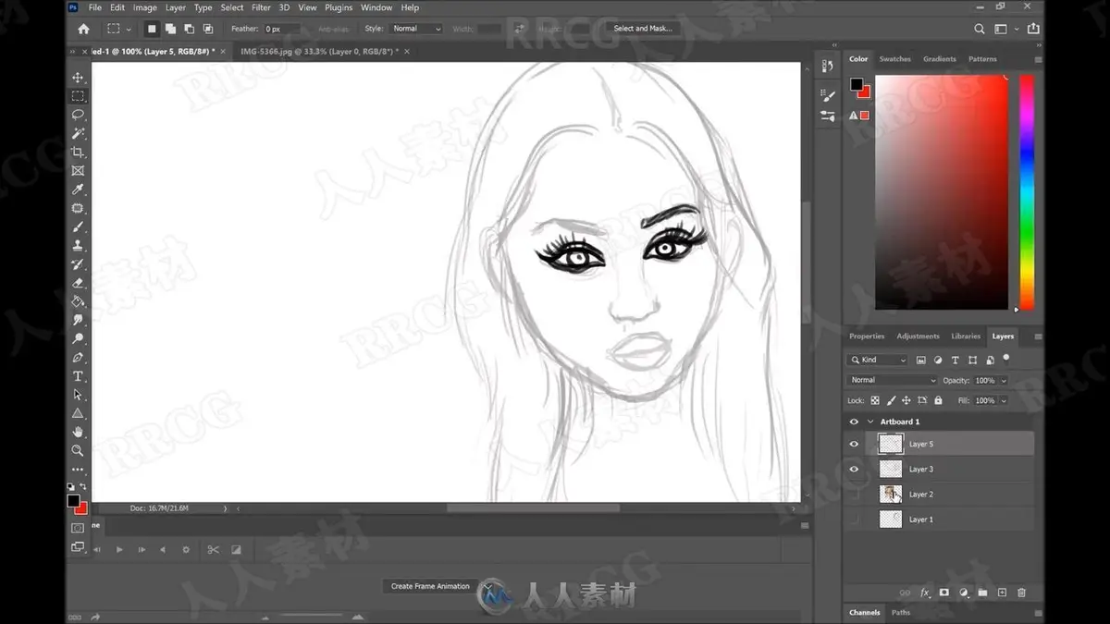Delete layer with the trash icon
The width and height of the screenshot is (1110, 624).
(x=1021, y=593)
